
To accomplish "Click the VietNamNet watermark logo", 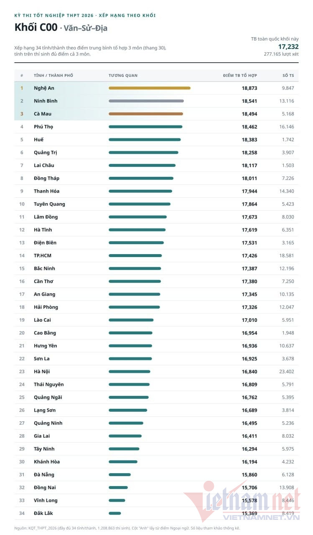I will pos(242,501).
